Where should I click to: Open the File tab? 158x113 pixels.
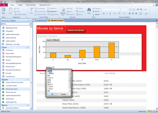[x=4, y=5]
